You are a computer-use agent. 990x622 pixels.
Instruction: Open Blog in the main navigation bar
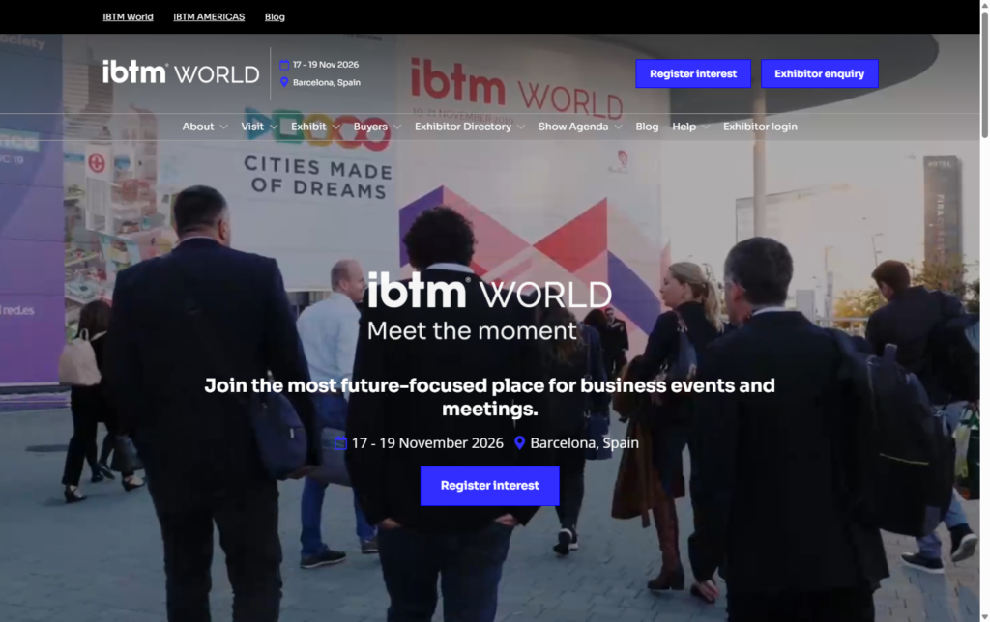coord(647,127)
